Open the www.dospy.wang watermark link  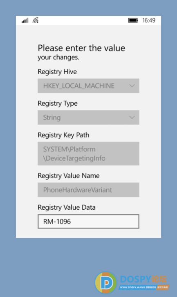(x=132, y=287)
